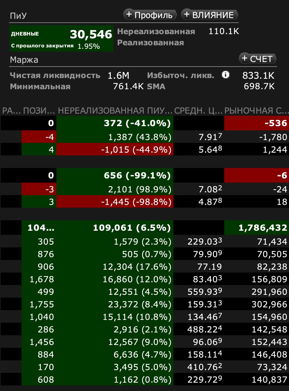
Task: Click average price 559.93 cell
Action: (199, 291)
